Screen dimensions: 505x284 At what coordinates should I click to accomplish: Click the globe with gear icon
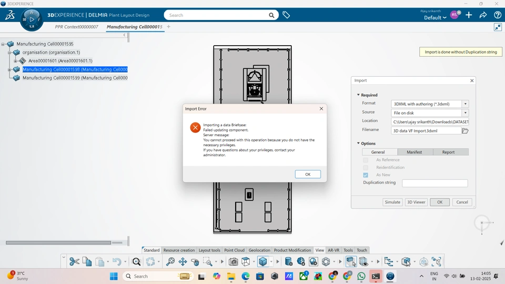coord(301,261)
